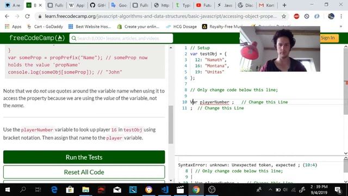This screenshot has height=196, width=348.
Task: Open Snip & Sketch from the taskbar
Action: pos(133,189)
